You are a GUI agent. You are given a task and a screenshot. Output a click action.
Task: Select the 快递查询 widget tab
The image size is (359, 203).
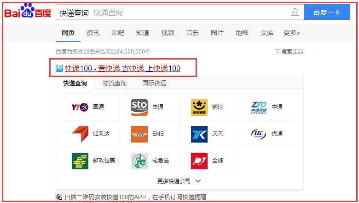pos(75,83)
